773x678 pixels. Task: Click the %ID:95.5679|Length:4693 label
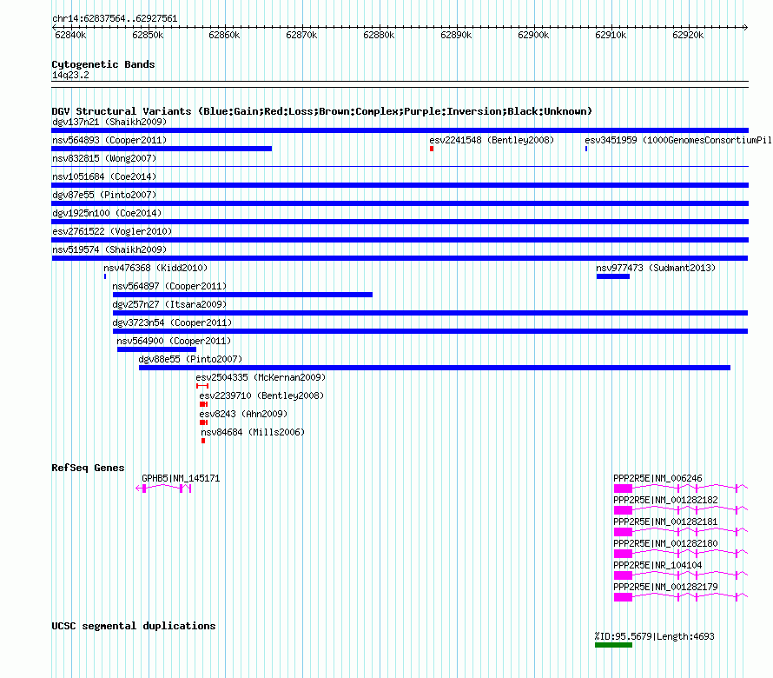click(x=654, y=636)
